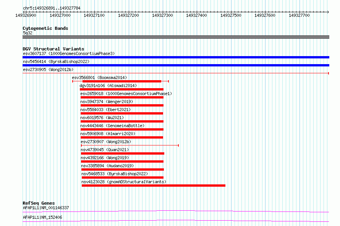
Task: Select the dgv3191n106 Alsmadi2014 red bar
Action: click(121, 89)
